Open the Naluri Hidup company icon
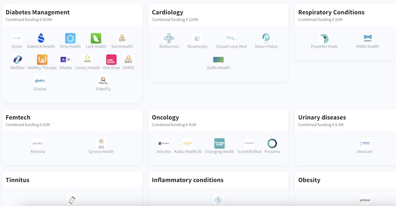396x206 pixels. click(266, 38)
